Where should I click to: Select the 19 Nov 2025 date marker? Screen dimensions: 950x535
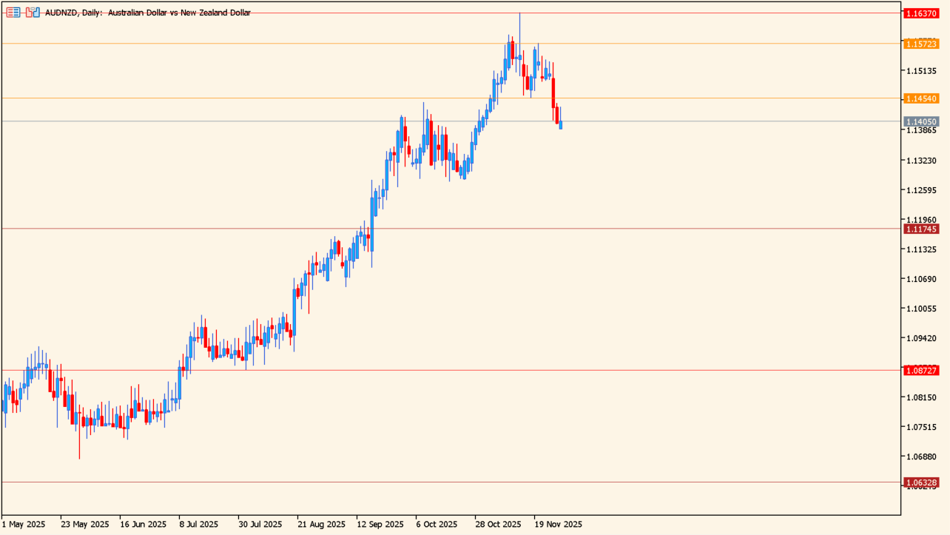[558, 525]
